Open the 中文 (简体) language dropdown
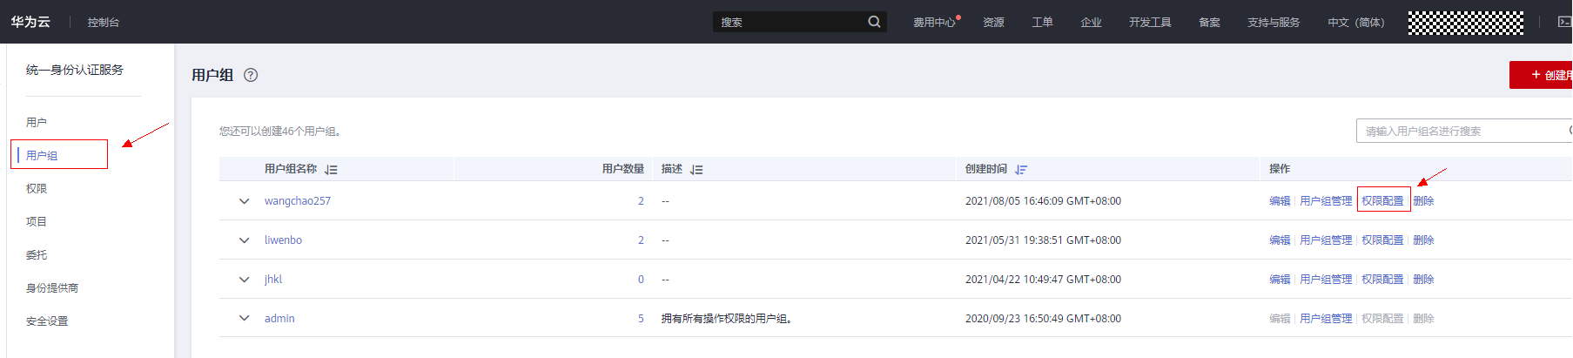Screen dimensions: 1573x358 point(1355,23)
